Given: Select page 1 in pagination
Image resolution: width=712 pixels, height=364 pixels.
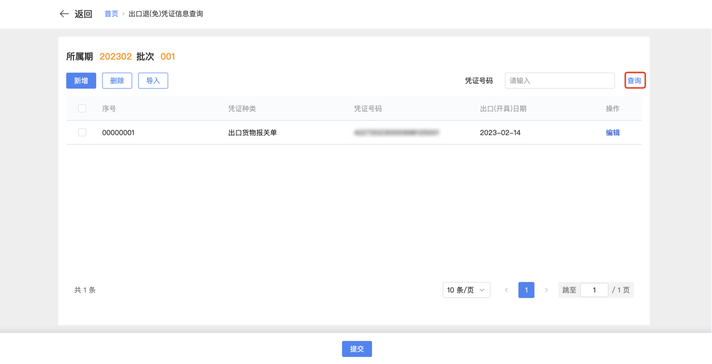Looking at the screenshot, I should pyautogui.click(x=526, y=290).
